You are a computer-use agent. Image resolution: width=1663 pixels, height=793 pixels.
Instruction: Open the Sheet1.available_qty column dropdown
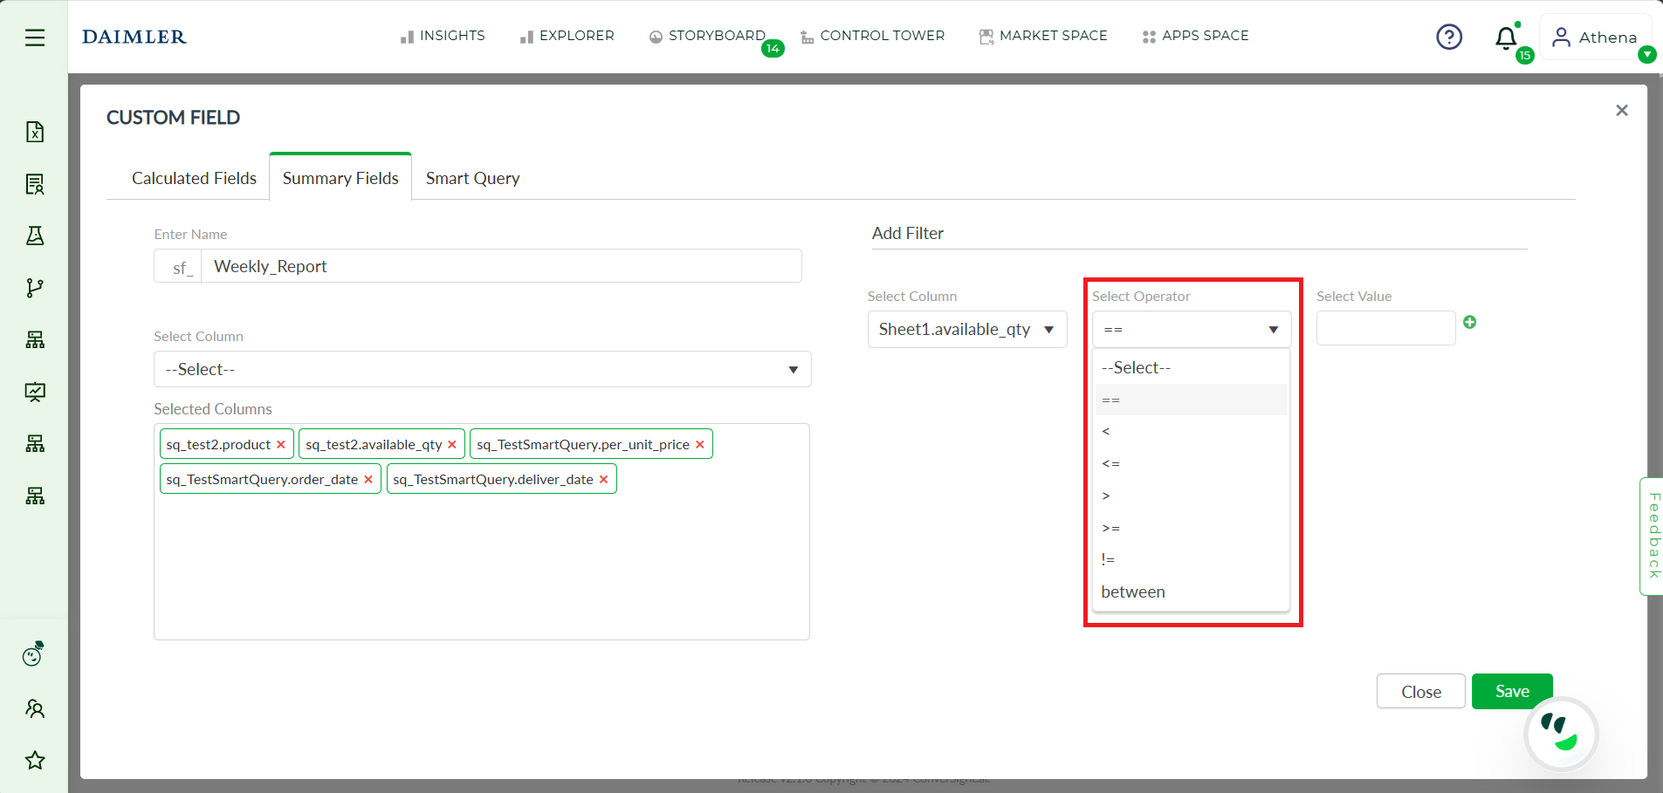click(967, 330)
